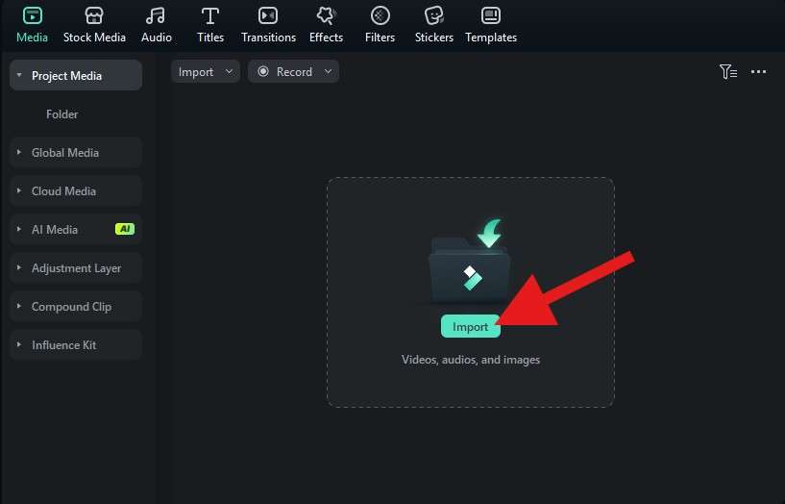Switch to the Media tab label
This screenshot has height=504, width=785.
tap(32, 38)
